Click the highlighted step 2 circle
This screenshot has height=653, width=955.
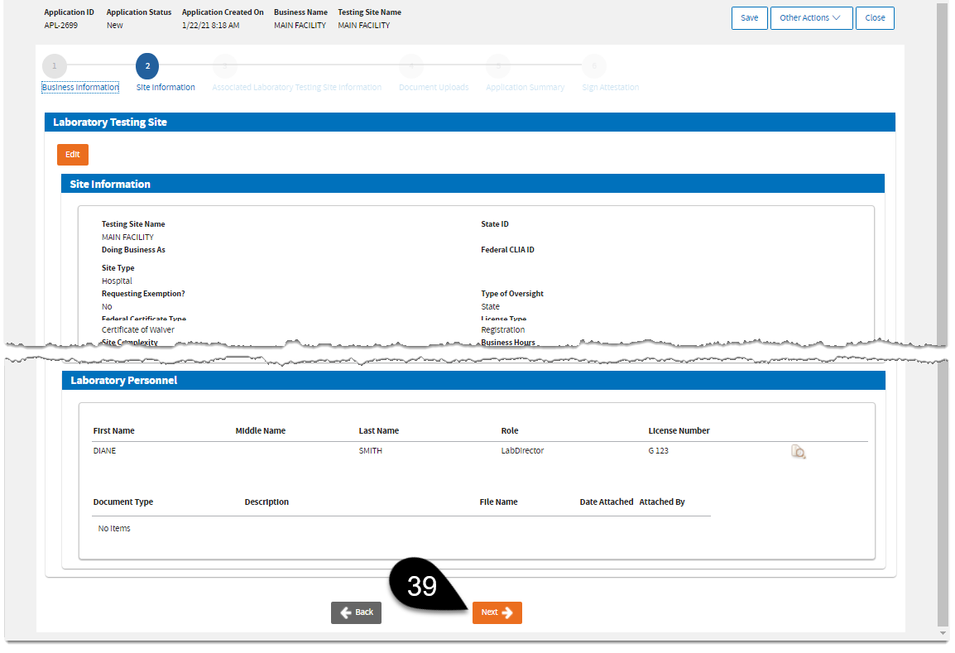pyautogui.click(x=146, y=66)
